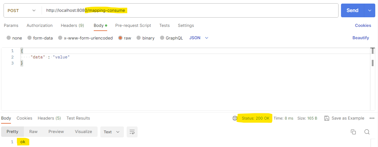Image resolution: width=378 pixels, height=147 pixels.
Task: Click the Size: 165 B value
Action: click(x=307, y=118)
